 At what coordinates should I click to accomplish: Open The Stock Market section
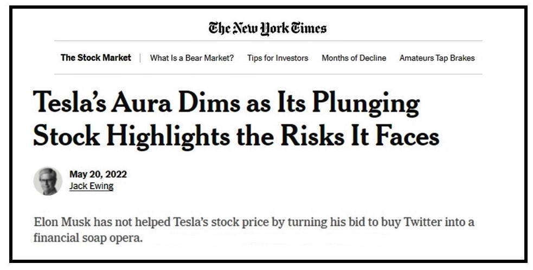95,57
